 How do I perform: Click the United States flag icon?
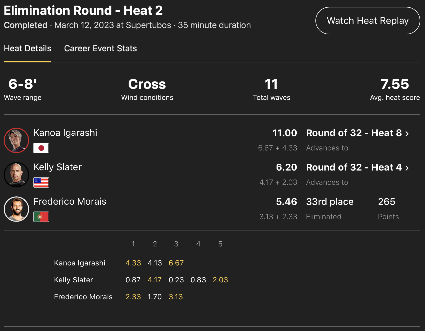click(41, 182)
